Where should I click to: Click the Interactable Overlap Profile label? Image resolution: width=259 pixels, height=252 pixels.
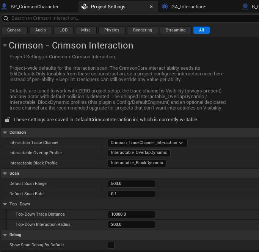pyautogui.click(x=36, y=153)
